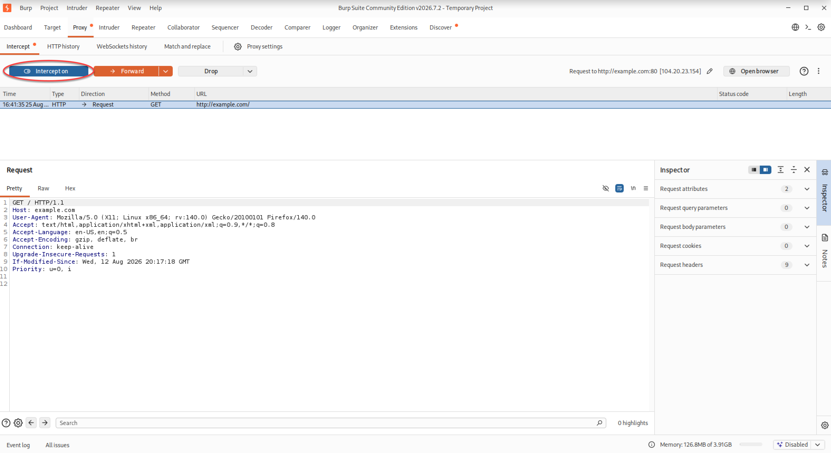
Task: Toggle the word wrap icon in editor
Action: point(619,189)
